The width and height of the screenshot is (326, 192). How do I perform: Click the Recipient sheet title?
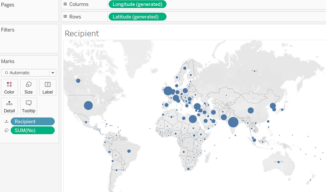82,34
